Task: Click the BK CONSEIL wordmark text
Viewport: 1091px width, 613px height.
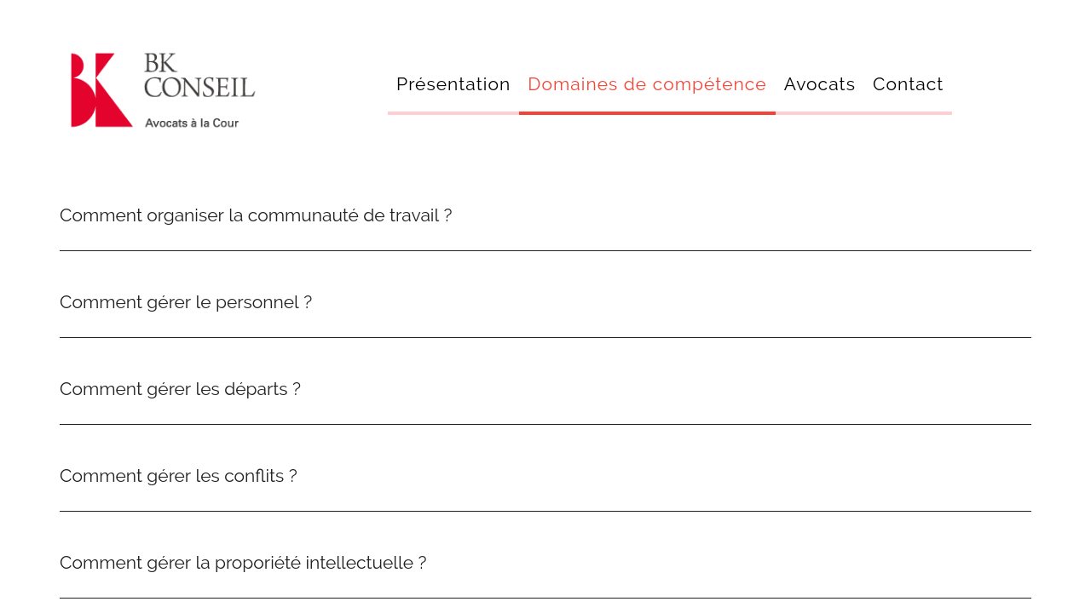Action: click(x=199, y=75)
